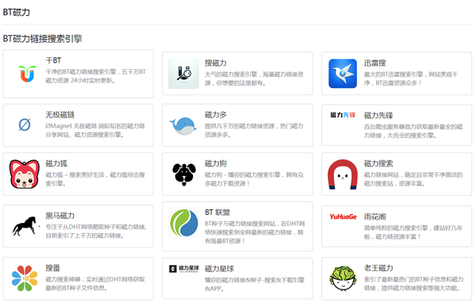Visit the 迅雷搜 title link
This screenshot has height=303, width=476.
(x=375, y=63)
